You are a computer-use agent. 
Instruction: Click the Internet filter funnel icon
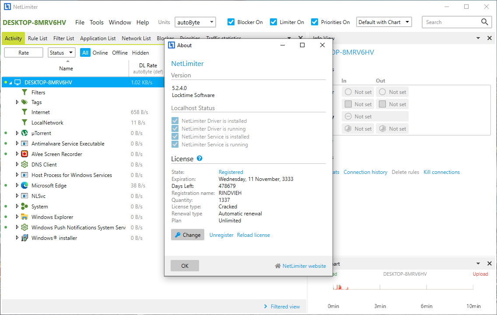click(x=24, y=112)
